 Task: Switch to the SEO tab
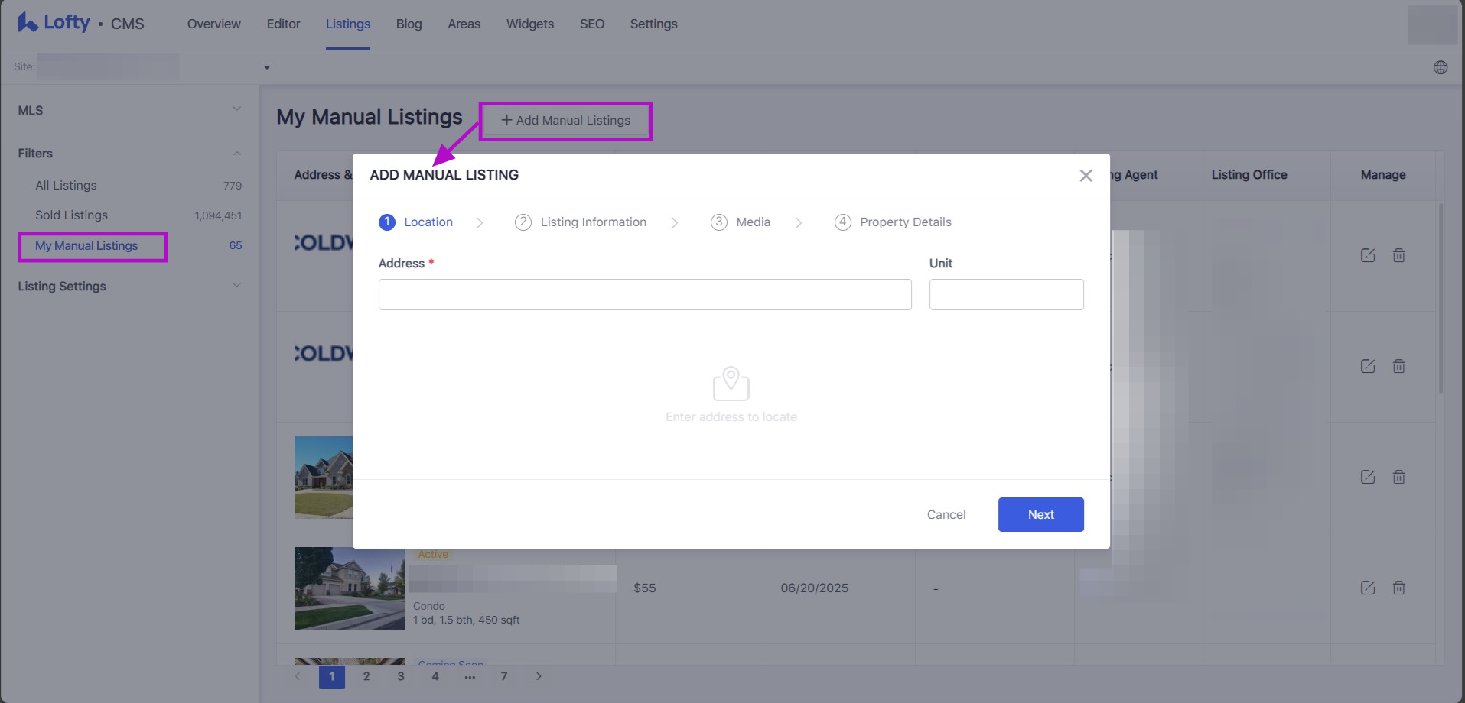[x=591, y=24]
